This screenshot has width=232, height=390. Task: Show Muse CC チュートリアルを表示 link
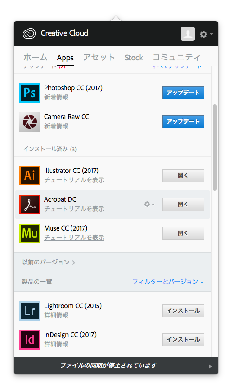coord(74,238)
